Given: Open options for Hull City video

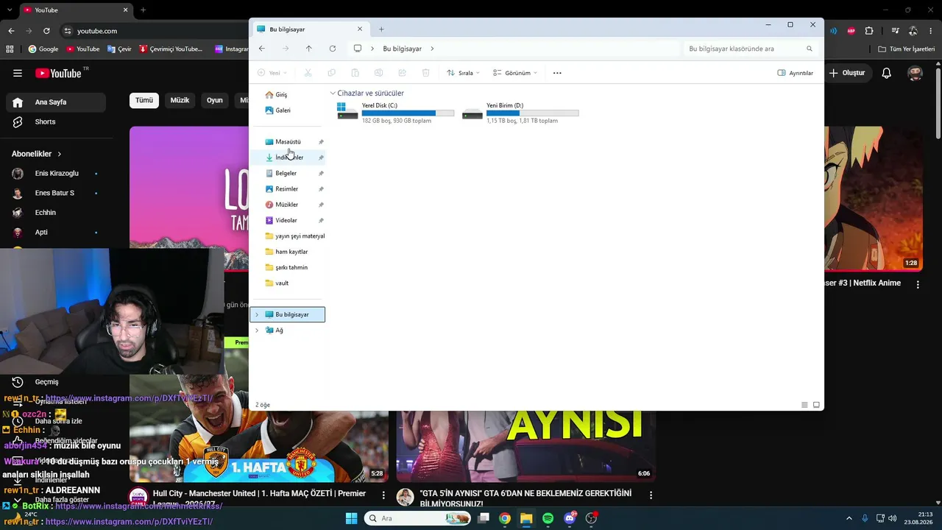Looking at the screenshot, I should click(x=383, y=495).
